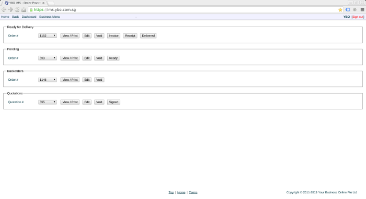Reload the page with refresh icon
Viewport: 366px width, 199px height.
tap(17, 9)
